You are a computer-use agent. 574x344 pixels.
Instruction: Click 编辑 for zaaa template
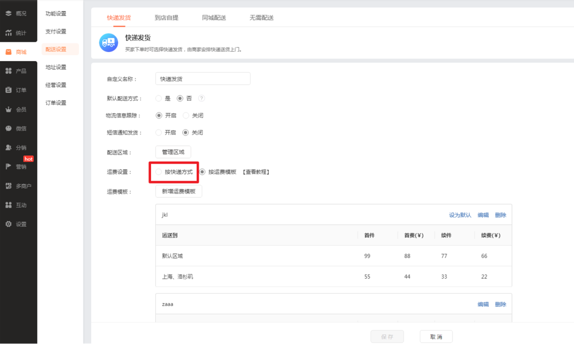tap(483, 305)
